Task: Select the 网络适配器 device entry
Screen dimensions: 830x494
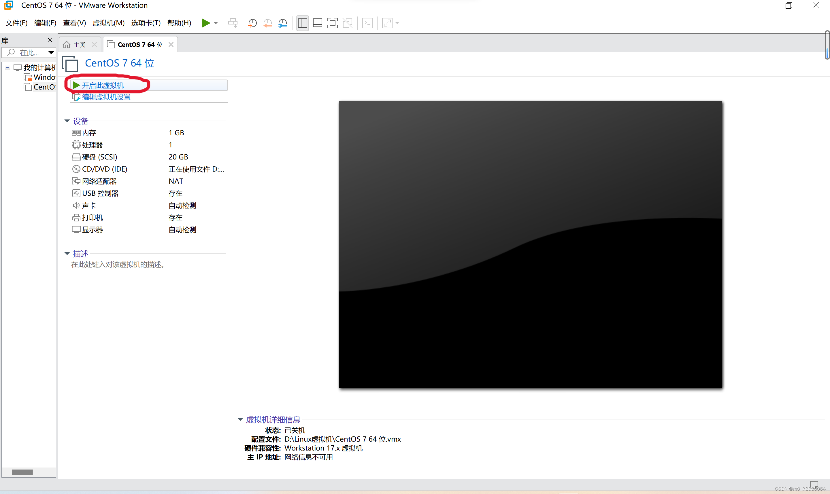Action: 99,181
